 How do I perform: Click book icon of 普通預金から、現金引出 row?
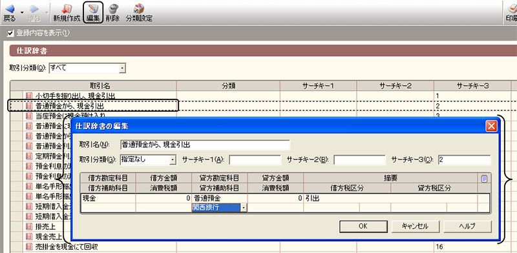[x=29, y=106]
